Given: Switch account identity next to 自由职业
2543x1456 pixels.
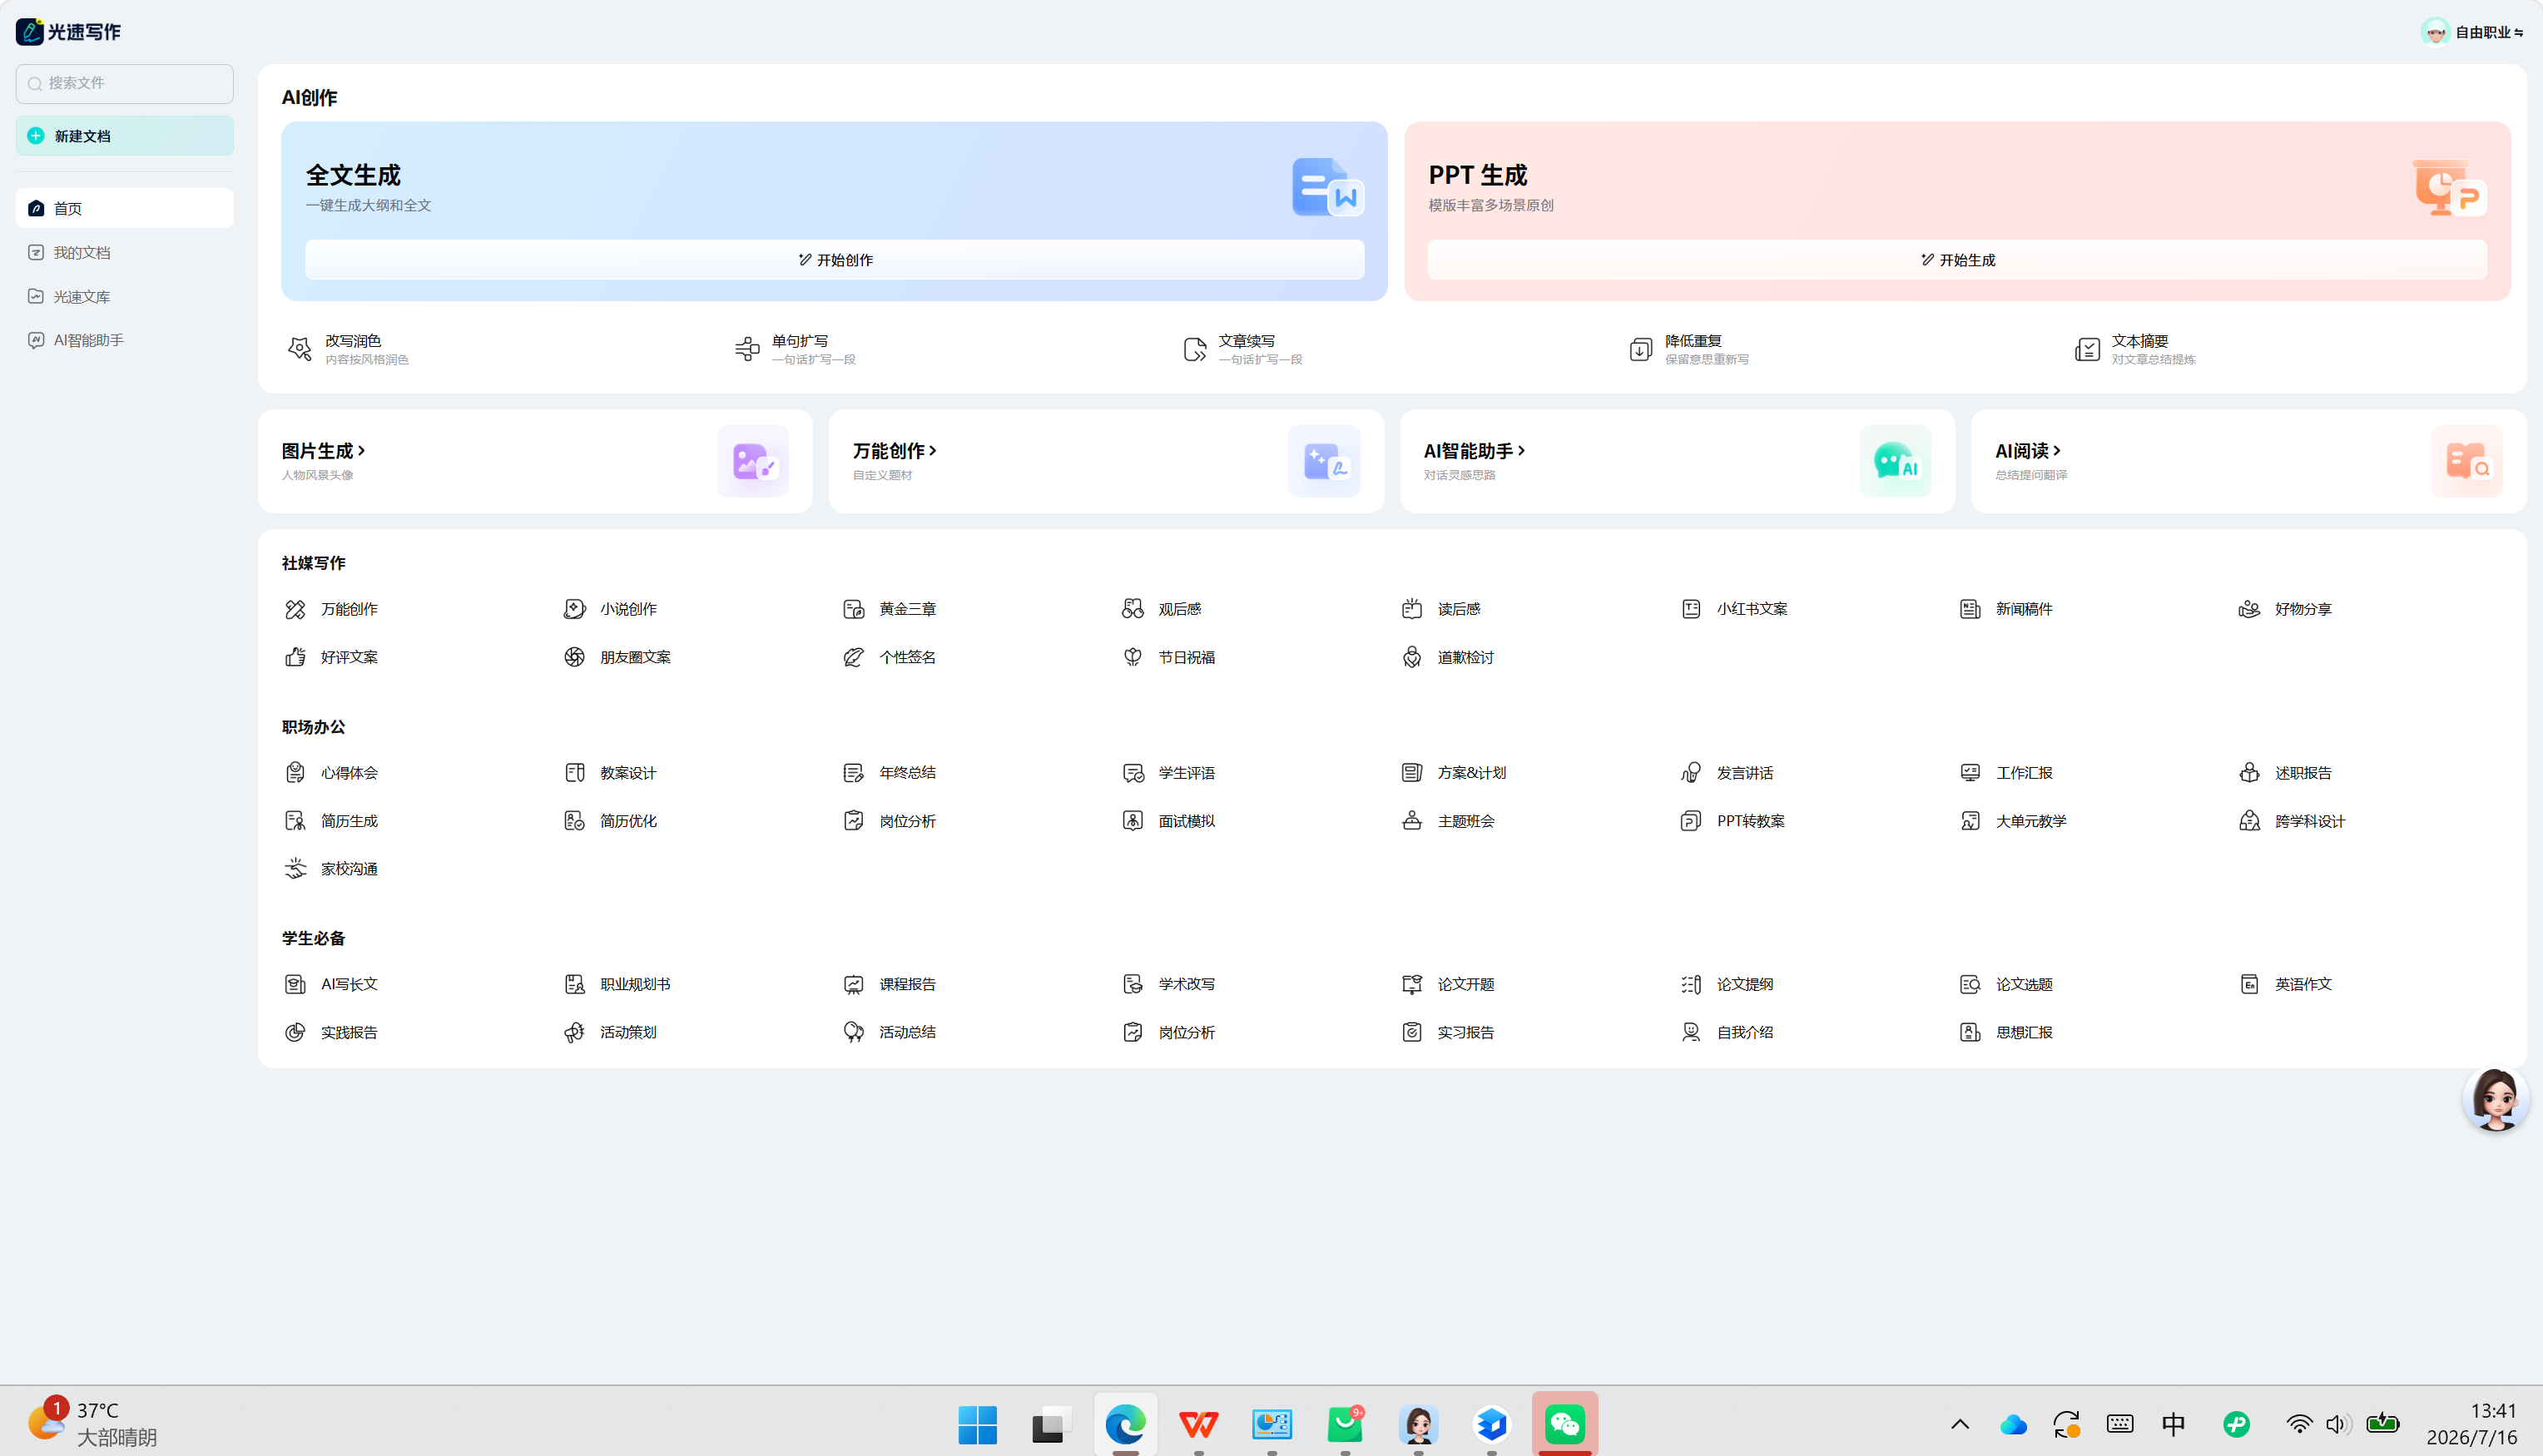Looking at the screenshot, I should pos(2518,33).
